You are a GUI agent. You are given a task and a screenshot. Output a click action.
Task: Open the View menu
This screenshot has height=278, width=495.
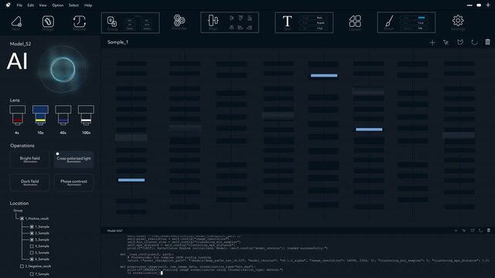point(42,5)
